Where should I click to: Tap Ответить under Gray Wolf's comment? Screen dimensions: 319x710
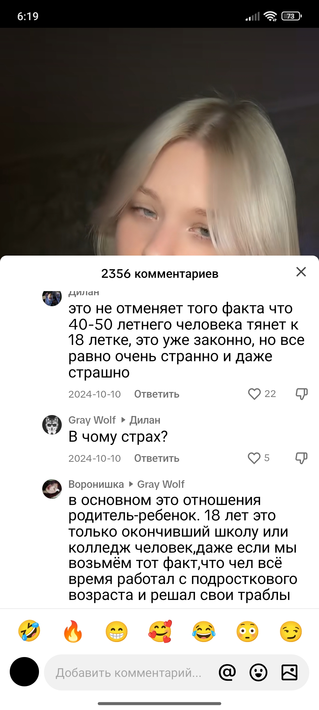[x=157, y=458]
